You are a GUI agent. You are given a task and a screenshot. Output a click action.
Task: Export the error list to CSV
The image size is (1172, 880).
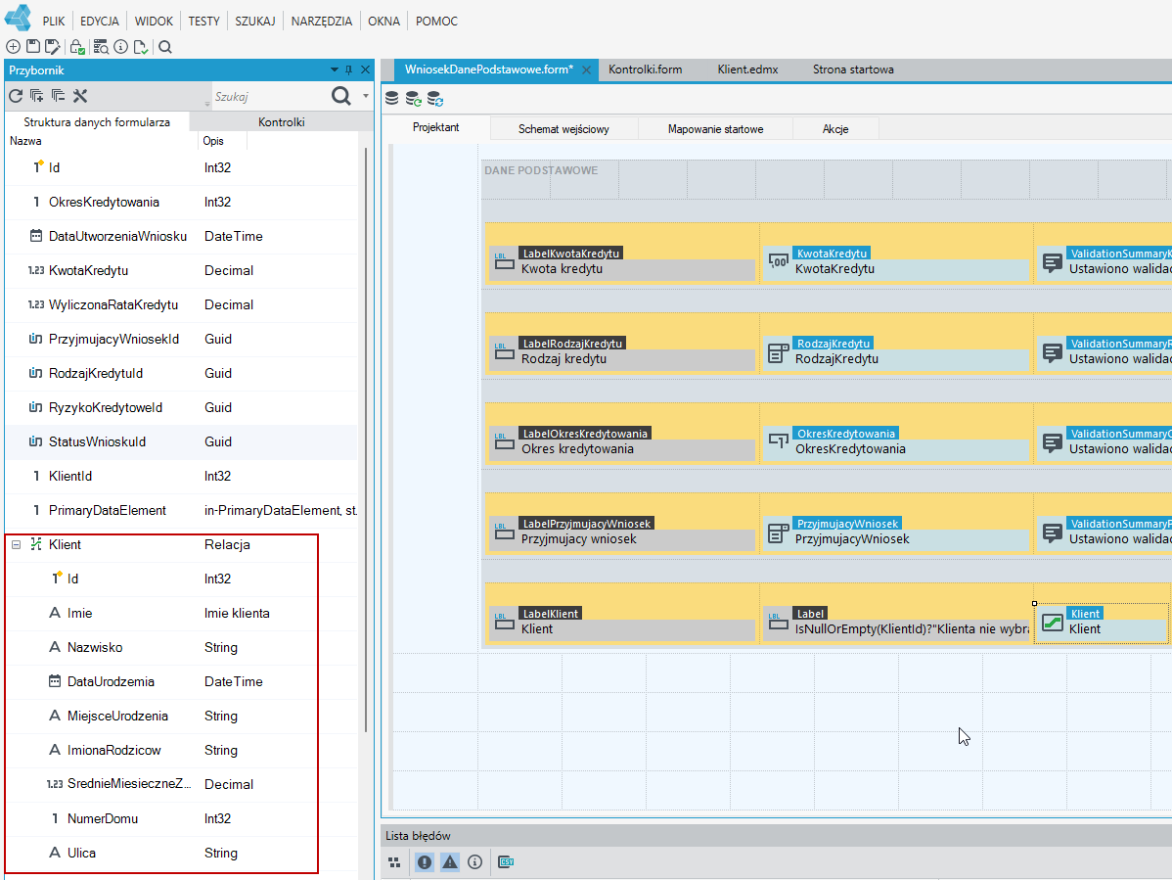506,862
